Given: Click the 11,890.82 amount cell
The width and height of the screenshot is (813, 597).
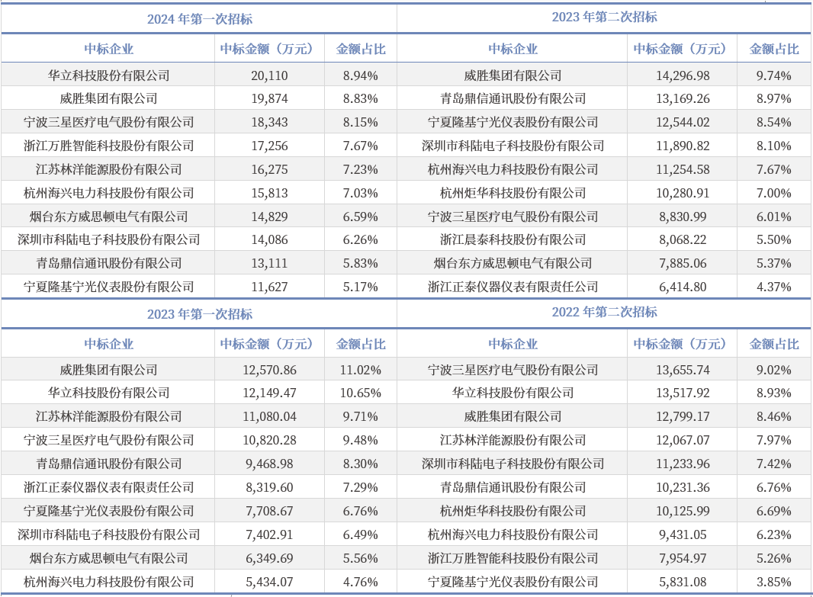Looking at the screenshot, I should [683, 146].
